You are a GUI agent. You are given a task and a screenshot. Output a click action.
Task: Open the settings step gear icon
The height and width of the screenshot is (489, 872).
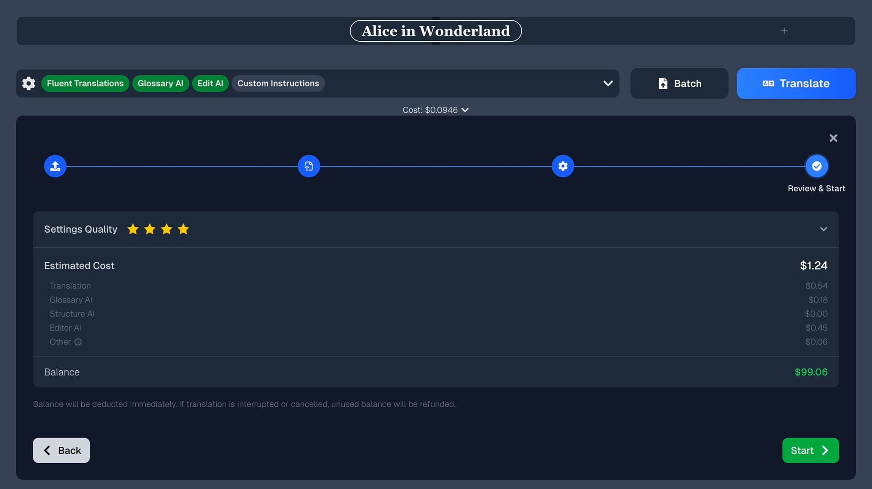[x=563, y=166]
